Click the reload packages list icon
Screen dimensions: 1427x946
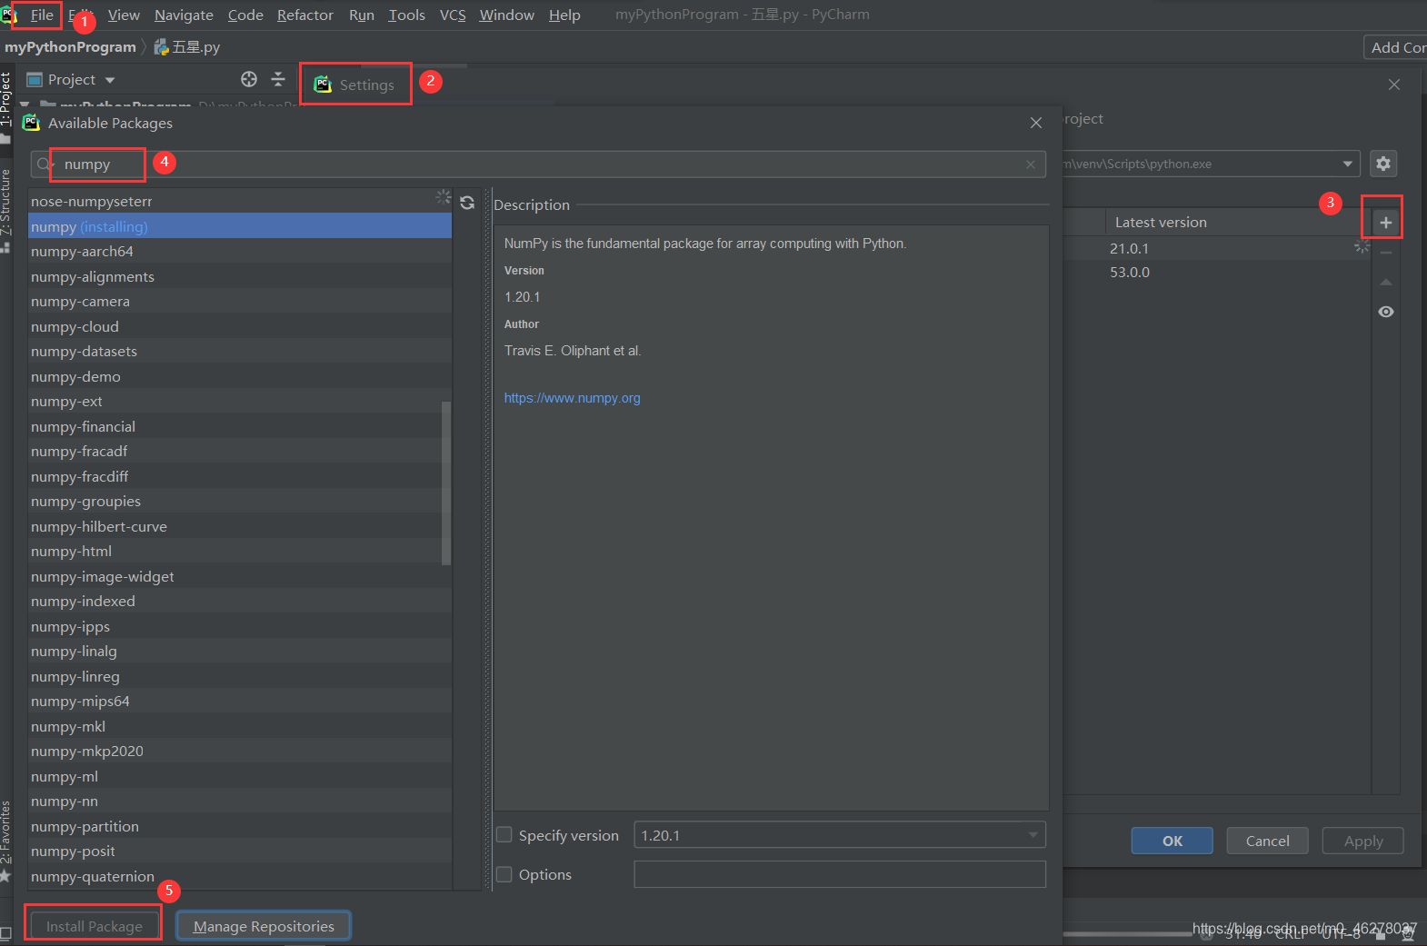467,203
